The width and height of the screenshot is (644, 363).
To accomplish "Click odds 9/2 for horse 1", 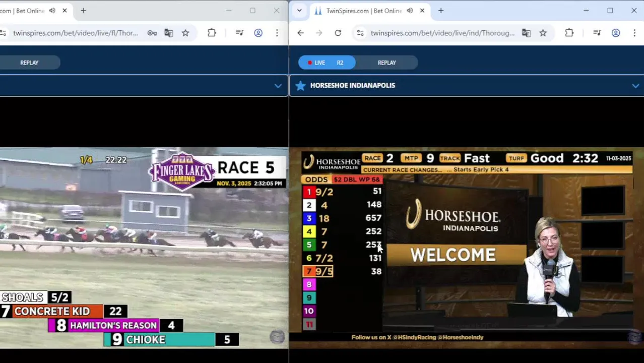I will pyautogui.click(x=324, y=192).
